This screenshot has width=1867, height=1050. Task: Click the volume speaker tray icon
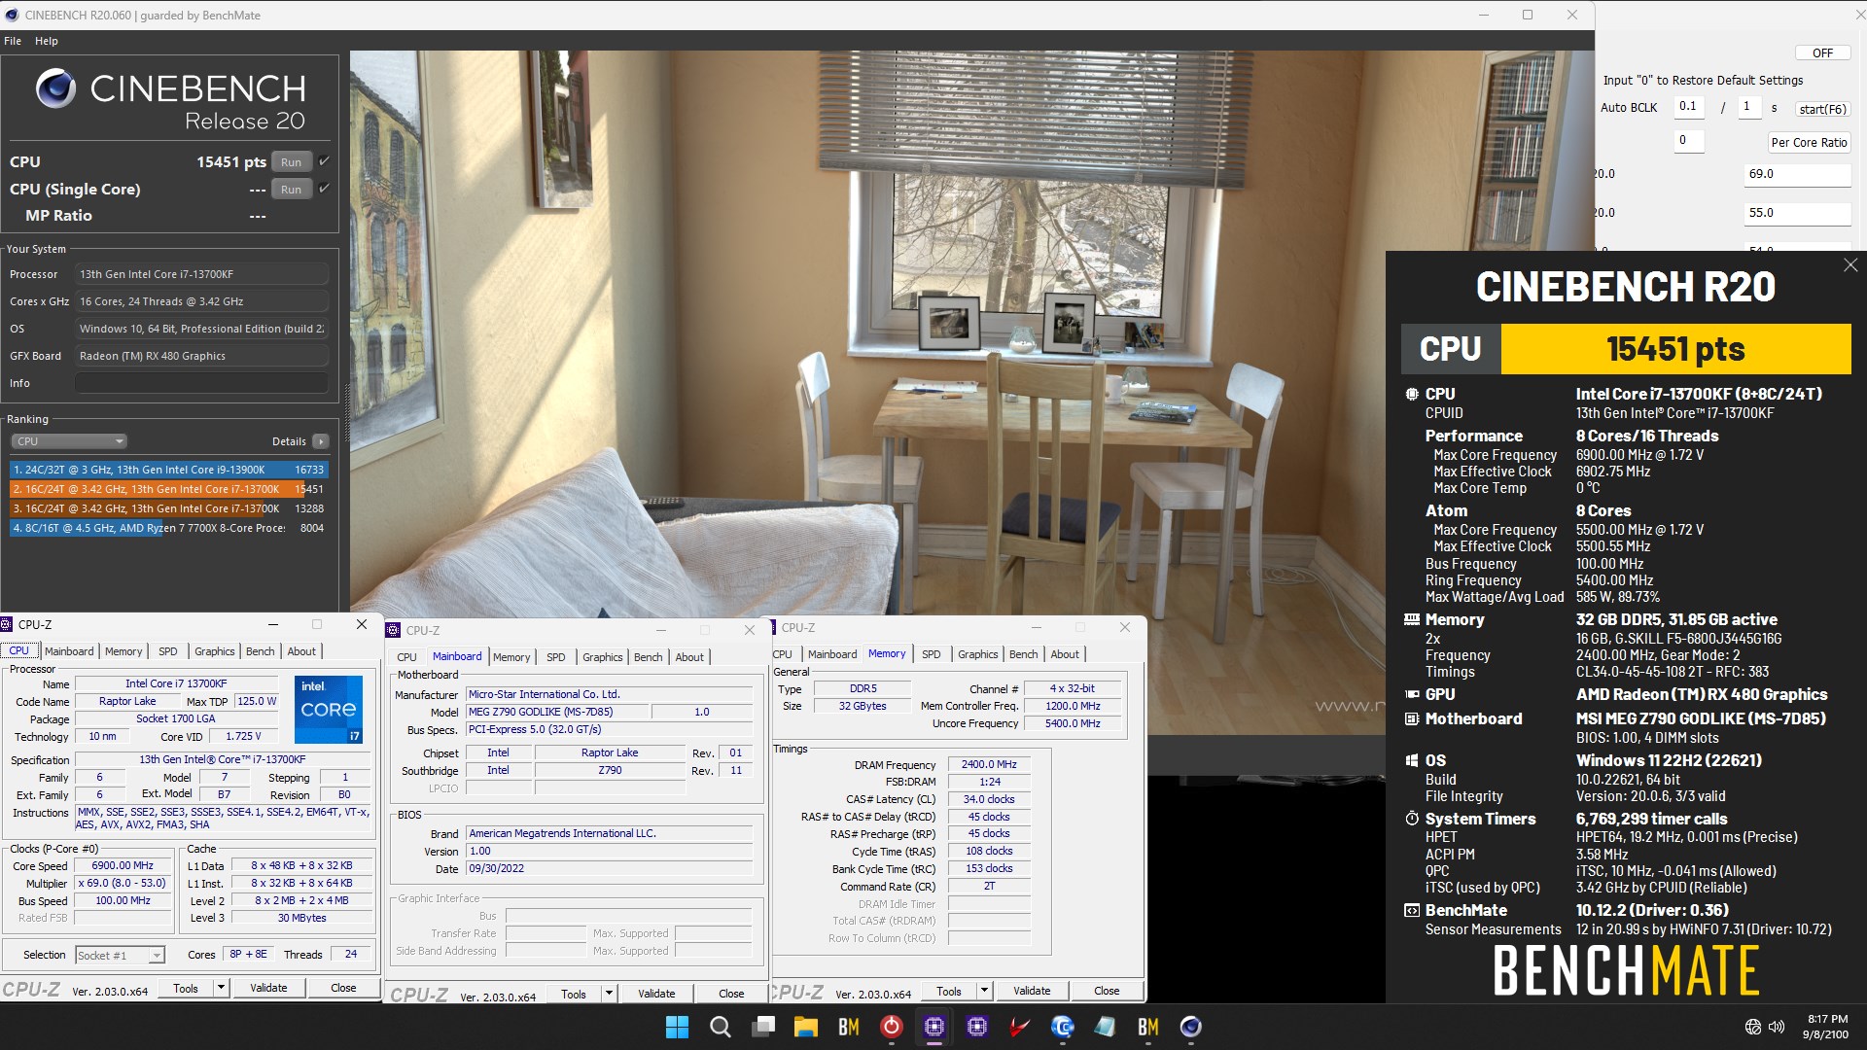coord(1777,1027)
